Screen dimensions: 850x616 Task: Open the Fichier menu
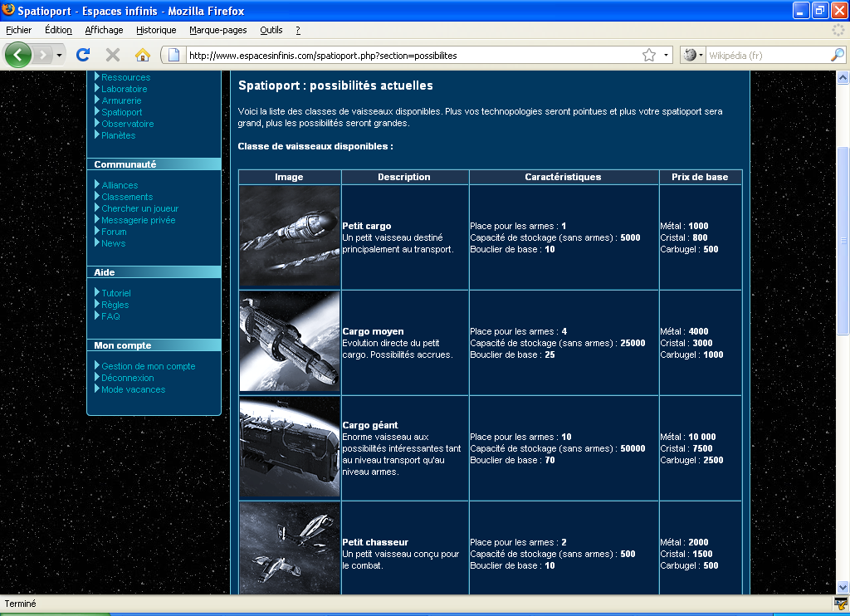(18, 30)
